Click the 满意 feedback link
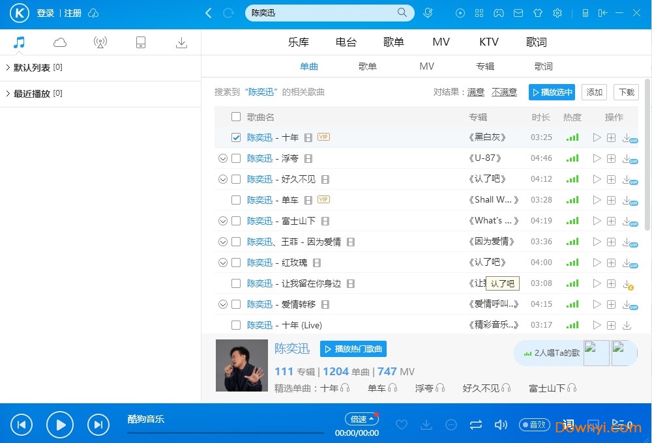Viewport: 652px width, 443px height. [475, 92]
